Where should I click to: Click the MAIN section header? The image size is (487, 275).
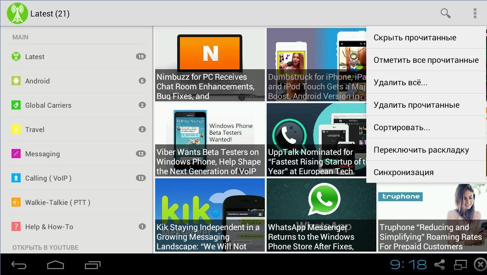(x=20, y=37)
